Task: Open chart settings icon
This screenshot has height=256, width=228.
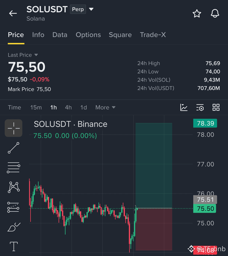Action: tap(200, 107)
